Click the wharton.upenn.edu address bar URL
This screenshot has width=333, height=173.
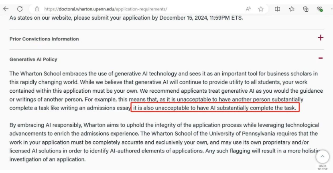pyautogui.click(x=106, y=9)
